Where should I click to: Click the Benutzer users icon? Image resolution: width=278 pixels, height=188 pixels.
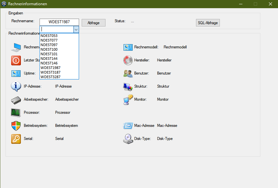(128, 73)
